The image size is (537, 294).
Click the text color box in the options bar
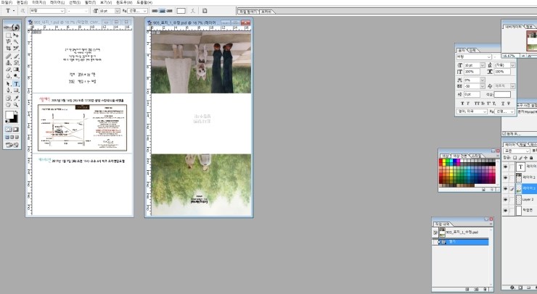(181, 12)
